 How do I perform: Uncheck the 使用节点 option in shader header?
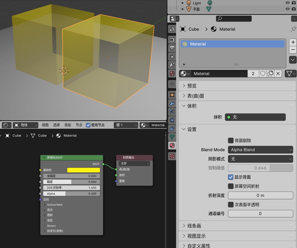[x=88, y=125]
